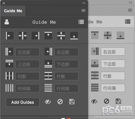The width and height of the screenshot is (135, 119).
Task: Click left margin icon beside 左边距 field
Action: click(x=9, y=52)
